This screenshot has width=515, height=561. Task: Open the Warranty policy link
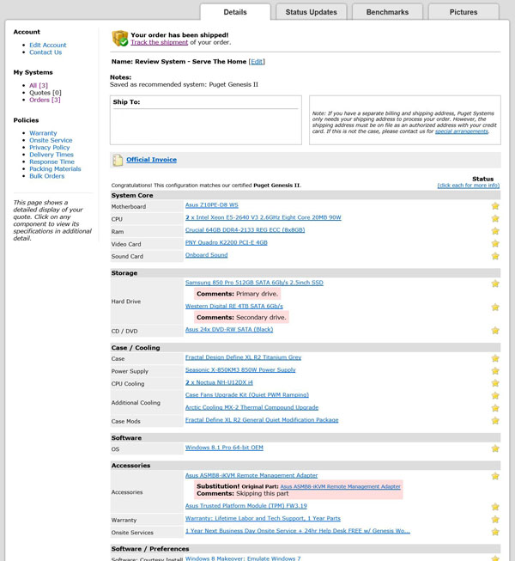pyautogui.click(x=43, y=133)
